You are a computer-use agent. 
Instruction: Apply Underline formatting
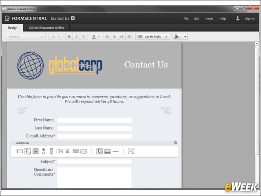click(x=84, y=37)
